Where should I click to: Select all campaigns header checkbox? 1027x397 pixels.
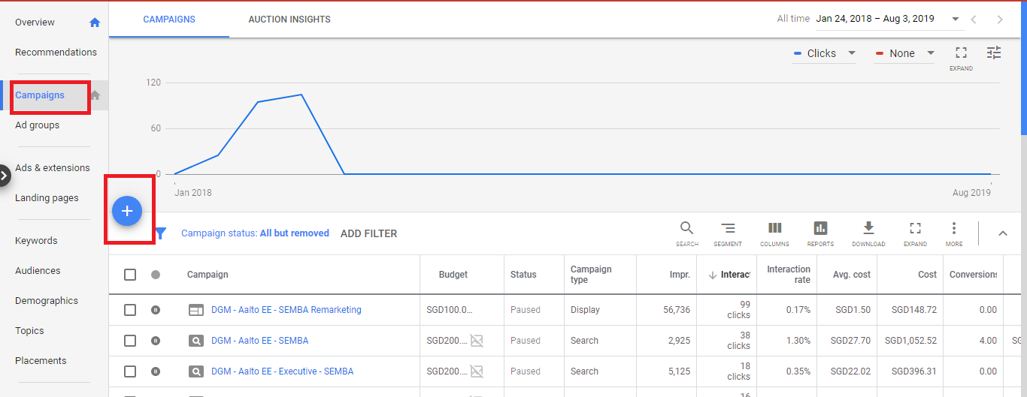coord(130,275)
